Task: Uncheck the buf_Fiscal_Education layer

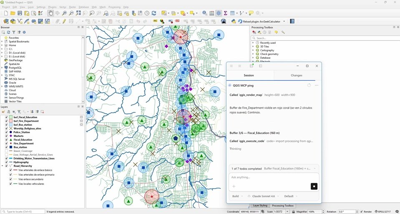Action: point(7,117)
